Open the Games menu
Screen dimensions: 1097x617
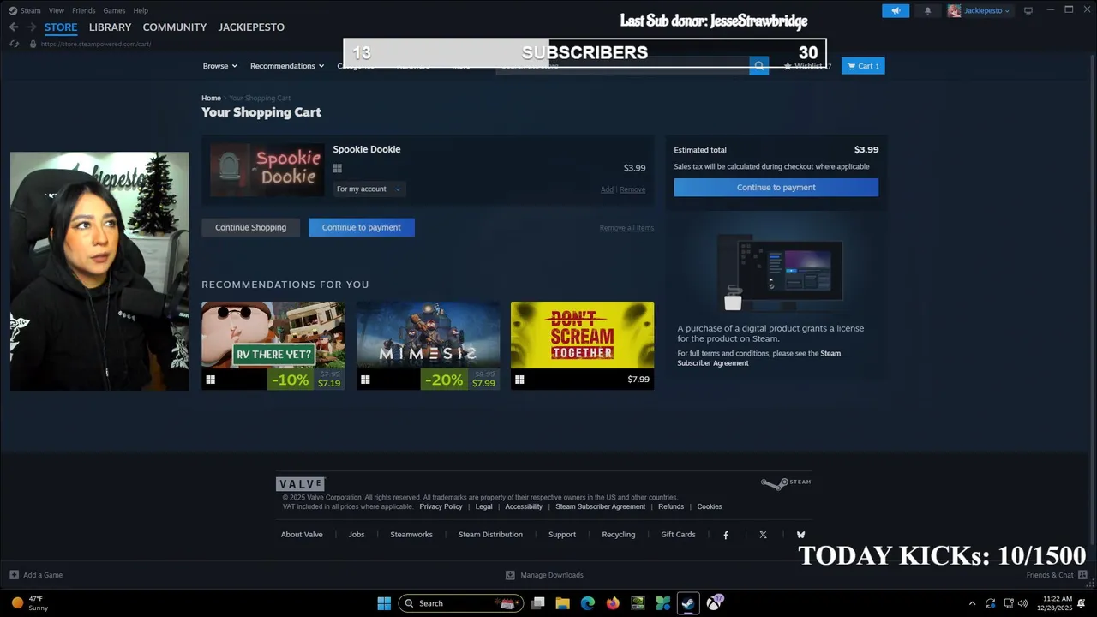click(114, 10)
